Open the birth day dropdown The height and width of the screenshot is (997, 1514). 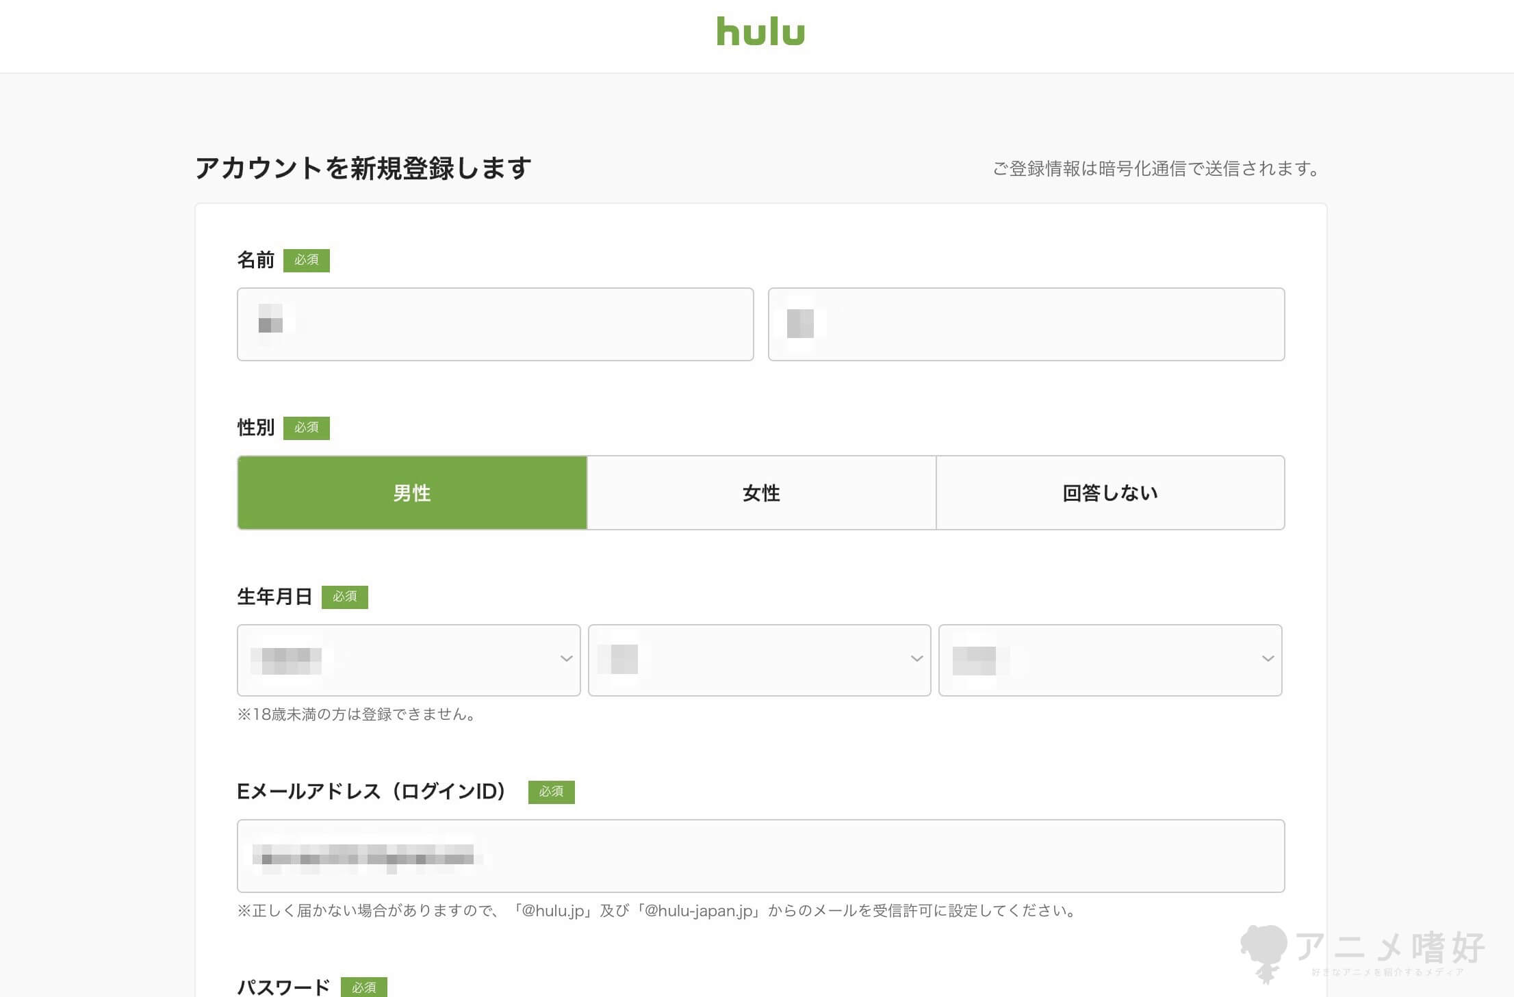pyautogui.click(x=1110, y=660)
